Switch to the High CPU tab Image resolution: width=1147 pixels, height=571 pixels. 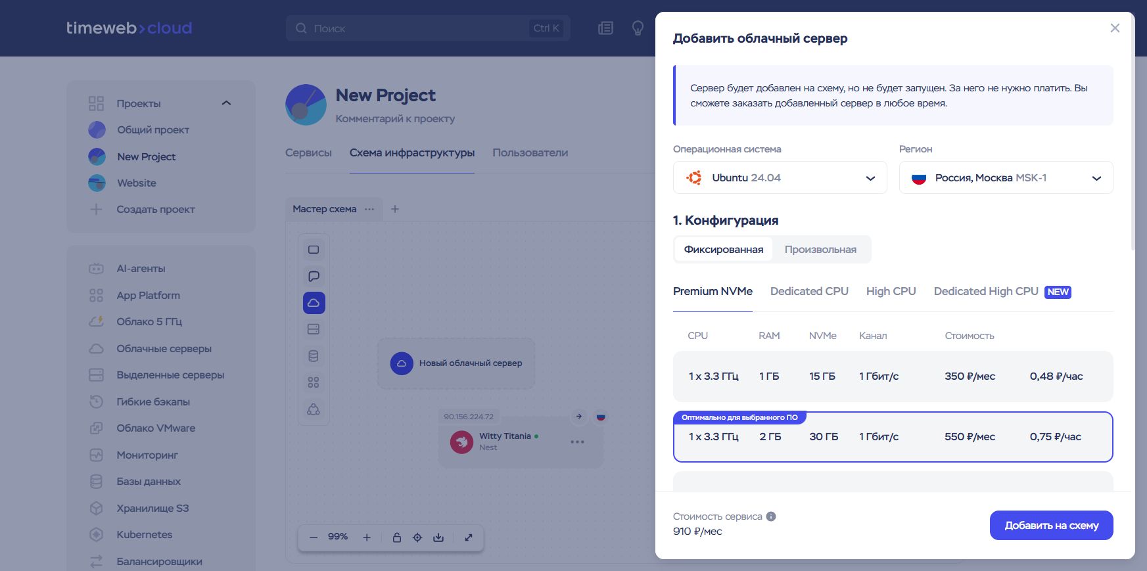[x=891, y=291]
